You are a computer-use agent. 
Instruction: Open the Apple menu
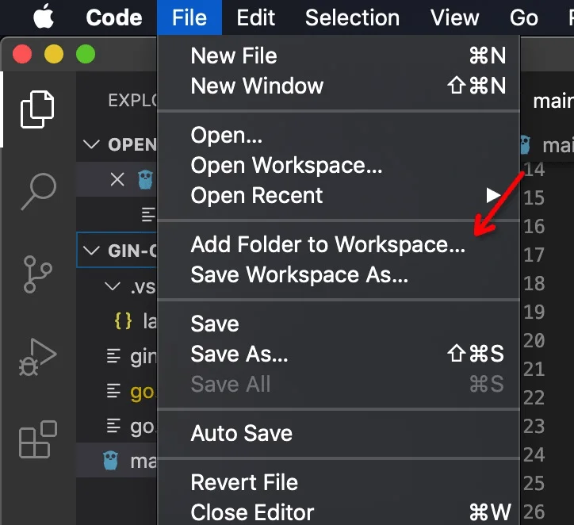(44, 17)
